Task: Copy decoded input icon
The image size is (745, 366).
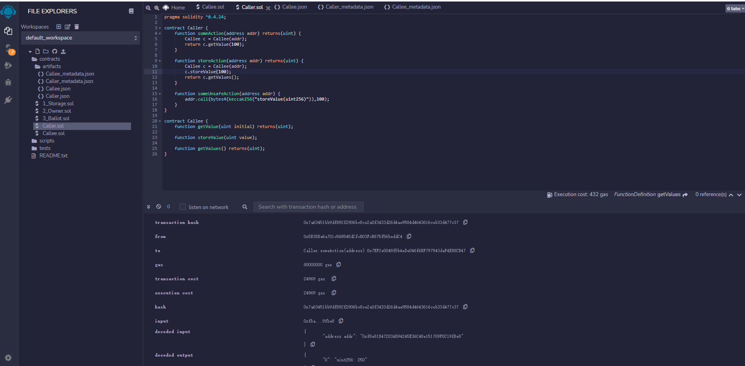Action: pyautogui.click(x=313, y=344)
